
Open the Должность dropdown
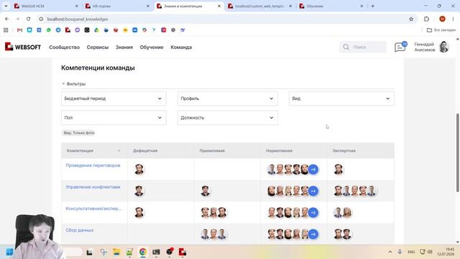pos(227,117)
